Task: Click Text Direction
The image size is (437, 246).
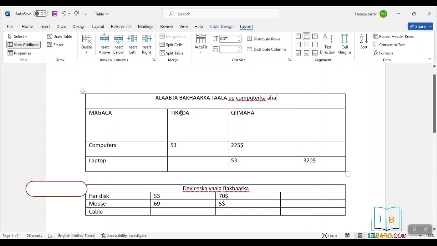Action: coord(328,44)
